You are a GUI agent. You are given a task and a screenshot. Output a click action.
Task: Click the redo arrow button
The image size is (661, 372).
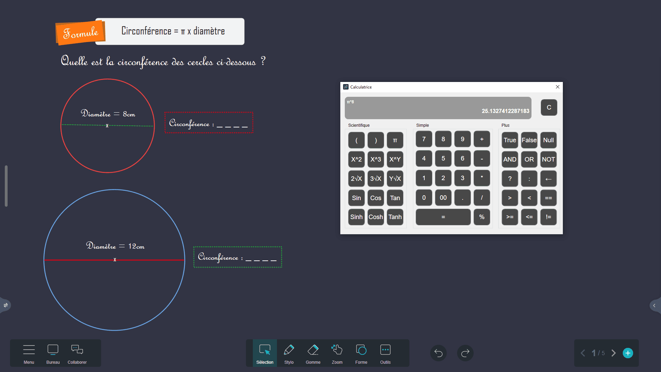point(465,353)
